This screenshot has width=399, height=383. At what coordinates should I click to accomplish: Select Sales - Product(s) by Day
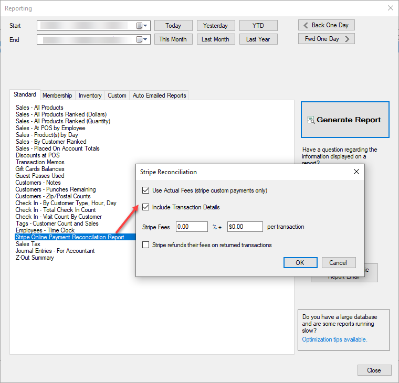[x=47, y=135]
